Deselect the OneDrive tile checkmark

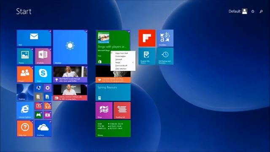coord(50,122)
